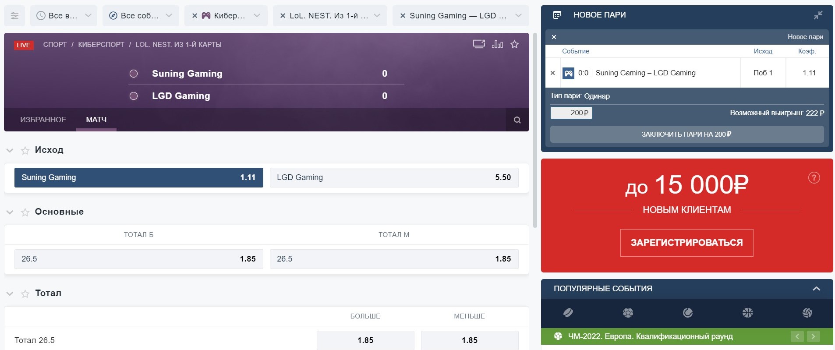
Task: Clear all bets with X next to Новое пари
Action: pos(554,37)
